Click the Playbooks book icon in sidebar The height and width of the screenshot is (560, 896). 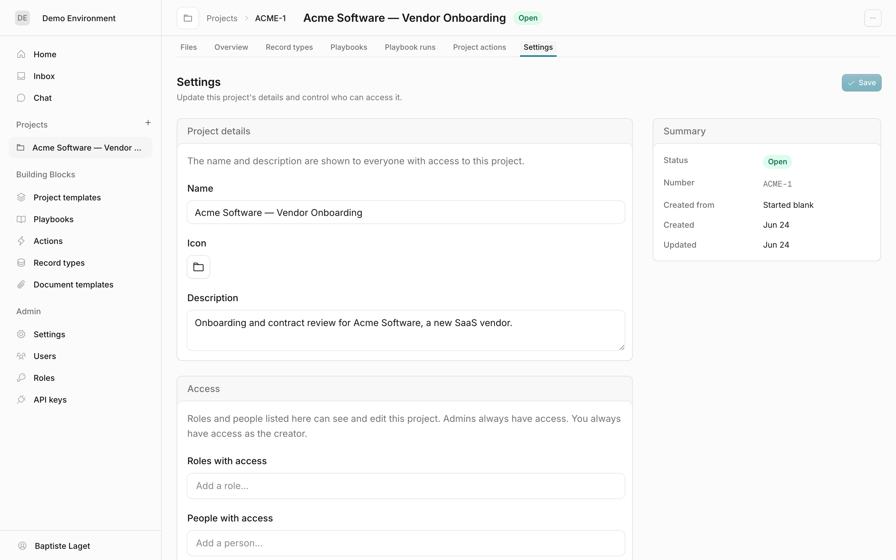point(21,219)
